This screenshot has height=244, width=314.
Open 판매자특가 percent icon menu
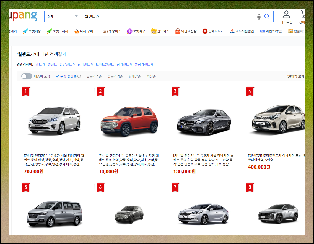(x=213, y=31)
